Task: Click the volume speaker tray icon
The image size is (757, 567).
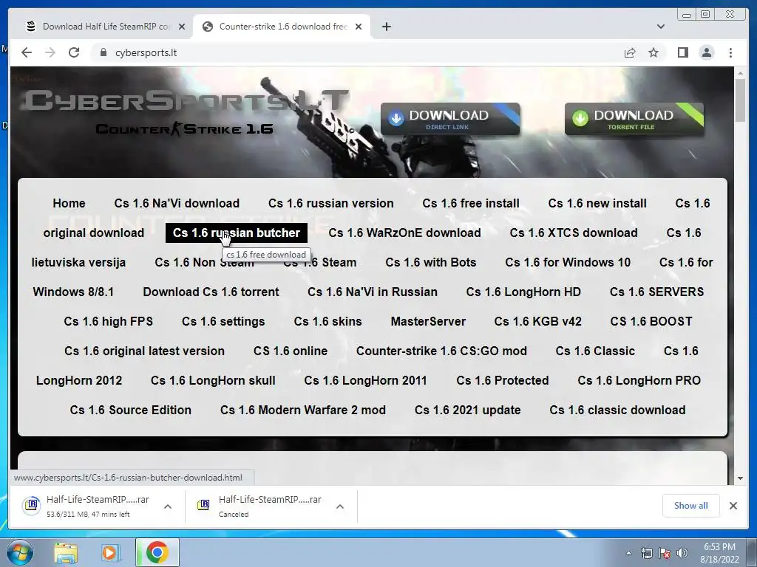Action: [682, 553]
